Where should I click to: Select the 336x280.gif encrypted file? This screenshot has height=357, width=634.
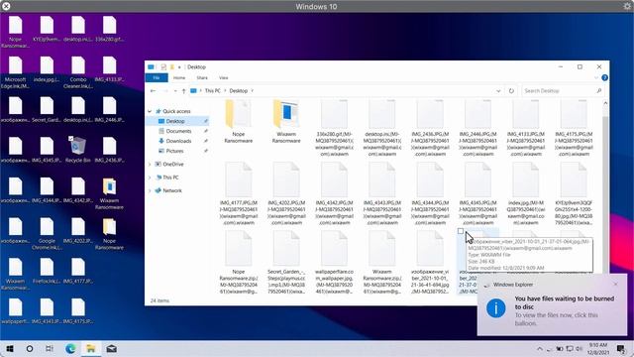334,128
